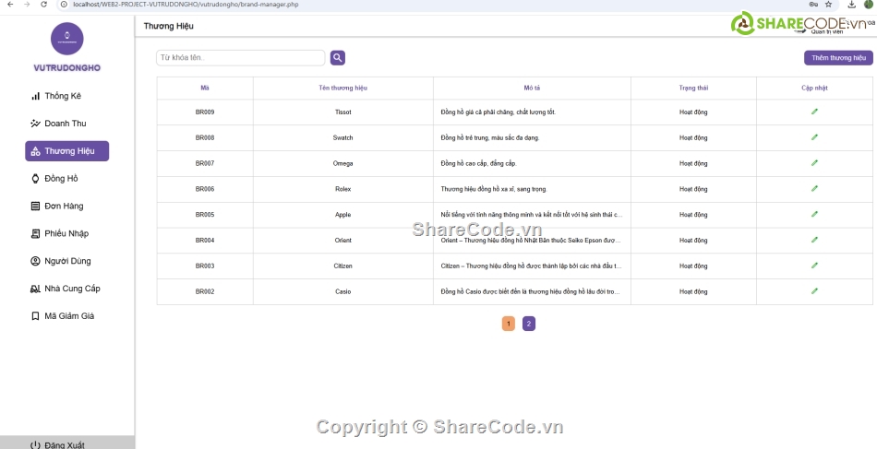This screenshot has height=449, width=877.
Task: Select Đơn Hàng in sidebar
Action: tap(64, 207)
